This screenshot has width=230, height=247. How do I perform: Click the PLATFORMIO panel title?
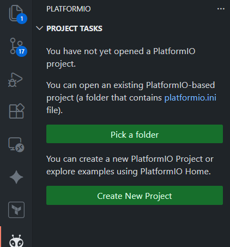pyautogui.click(x=69, y=9)
